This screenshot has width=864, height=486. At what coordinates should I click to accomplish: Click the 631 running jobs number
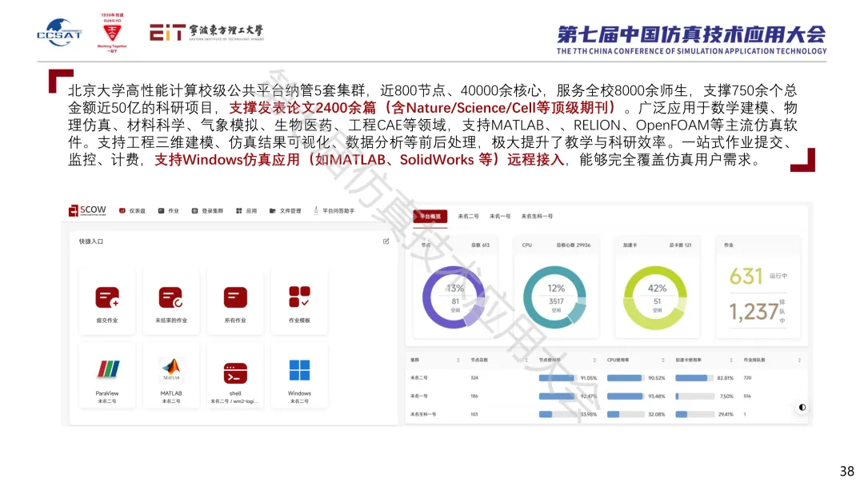coord(746,276)
